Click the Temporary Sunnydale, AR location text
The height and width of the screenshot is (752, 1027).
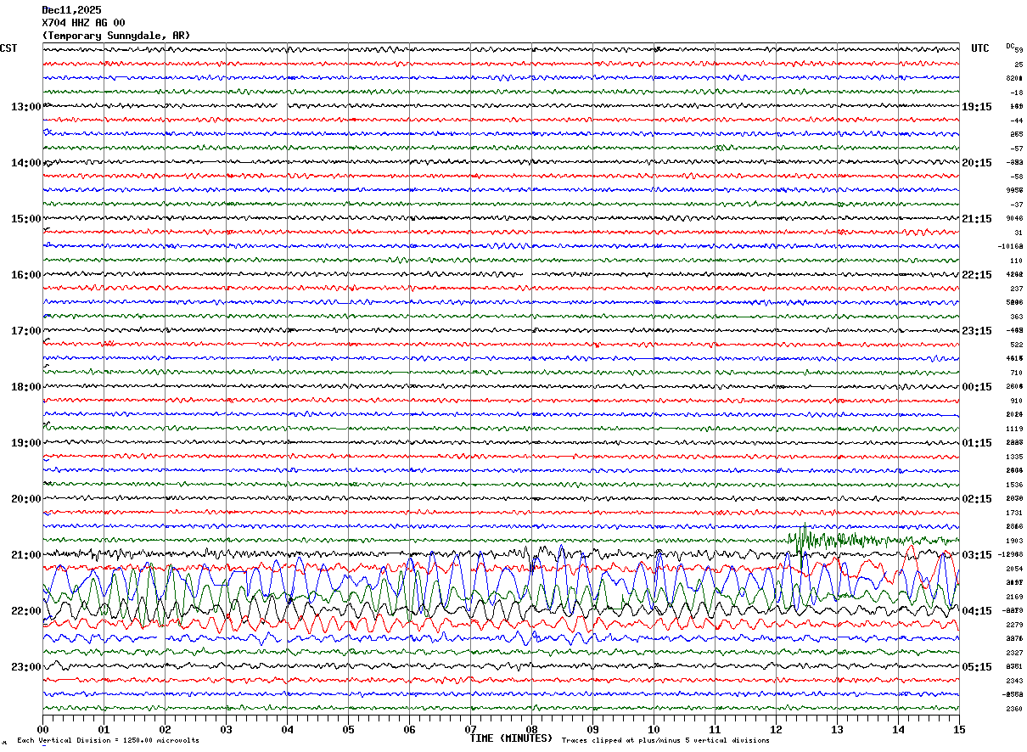(x=115, y=36)
